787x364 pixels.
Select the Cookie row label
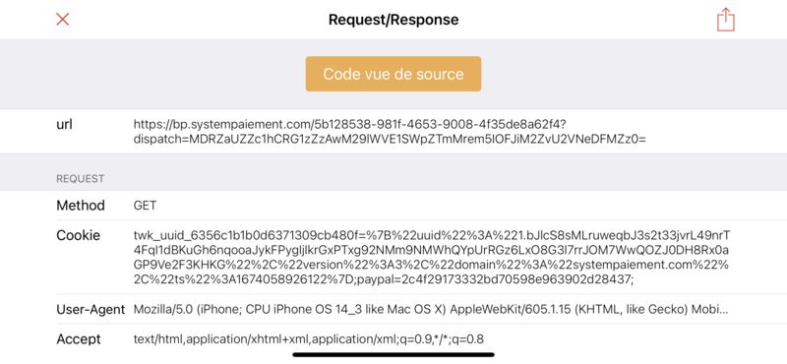click(78, 235)
